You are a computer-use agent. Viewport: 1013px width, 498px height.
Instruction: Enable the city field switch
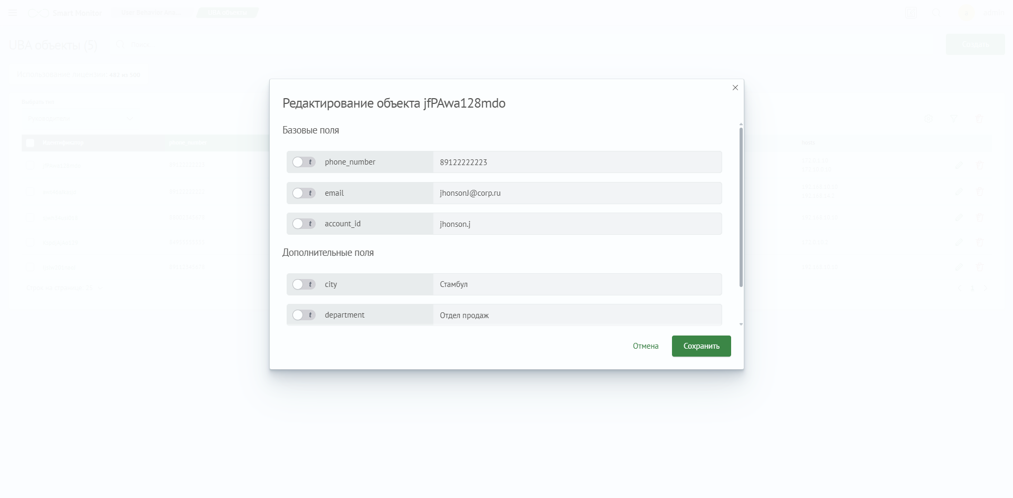coord(303,284)
